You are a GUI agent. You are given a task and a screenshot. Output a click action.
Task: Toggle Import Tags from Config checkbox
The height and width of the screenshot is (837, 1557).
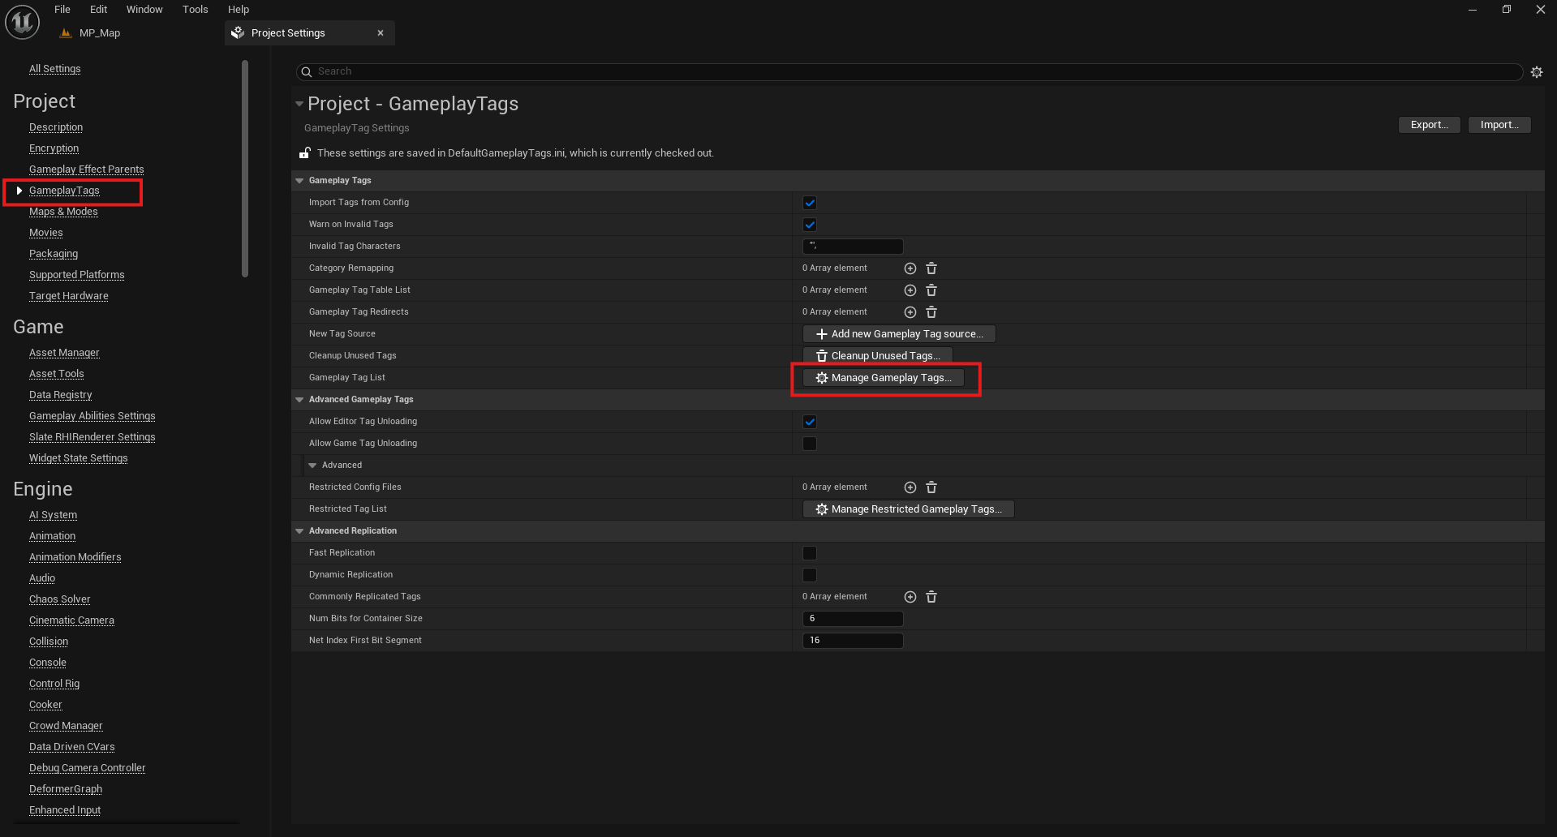point(810,203)
